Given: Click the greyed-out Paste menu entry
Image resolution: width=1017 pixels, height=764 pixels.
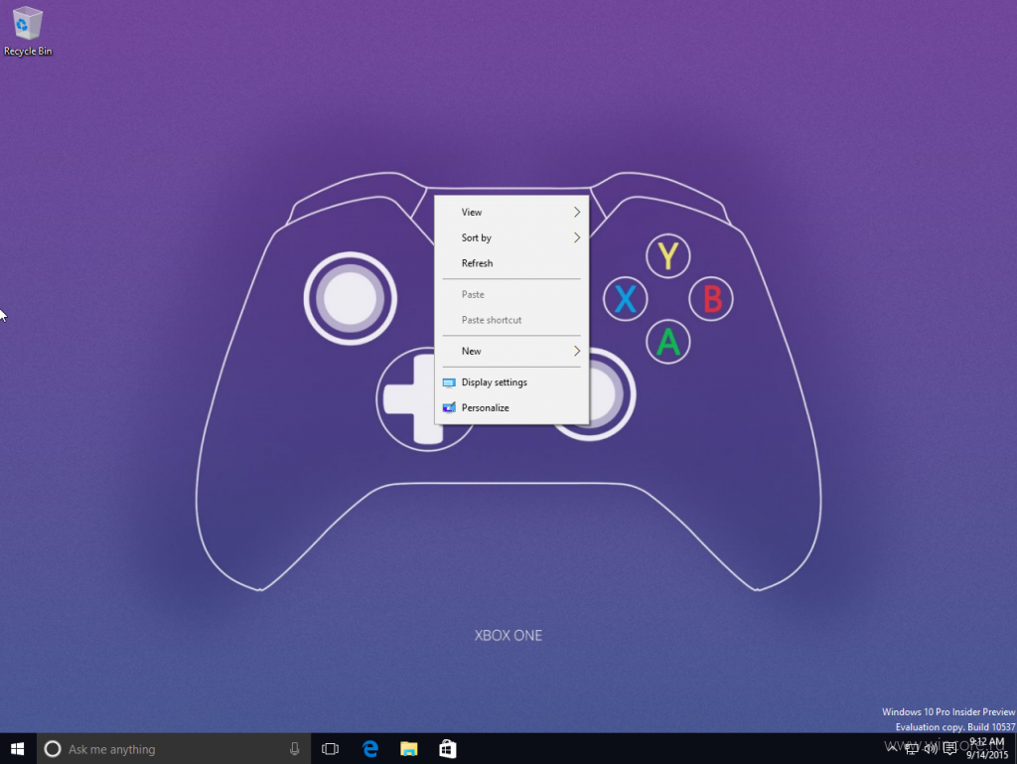Looking at the screenshot, I should [511, 294].
